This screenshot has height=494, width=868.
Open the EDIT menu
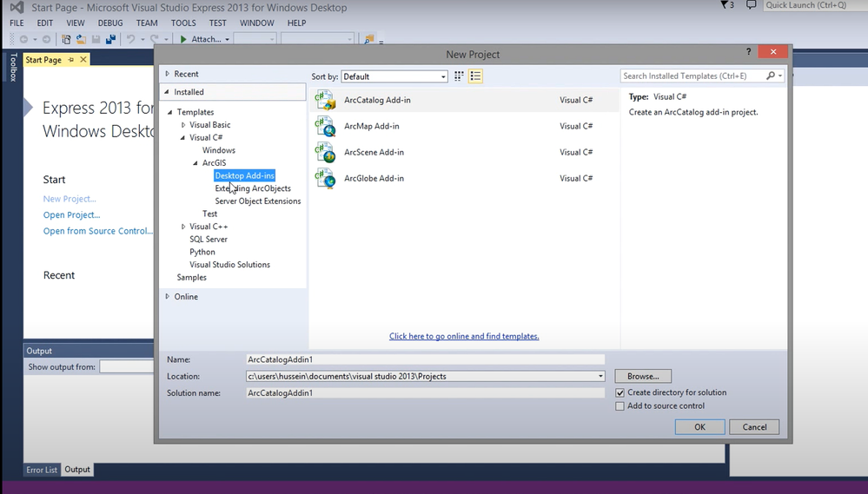pos(45,23)
